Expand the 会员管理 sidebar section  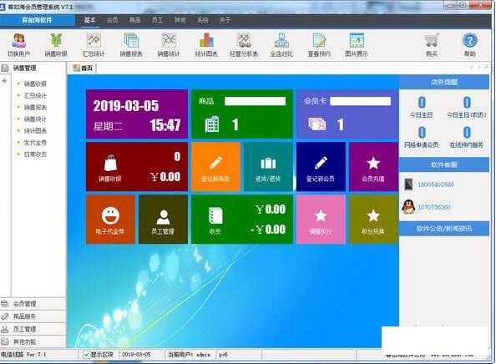[33, 304]
